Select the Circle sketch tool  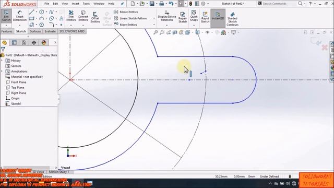[x=42, y=12]
